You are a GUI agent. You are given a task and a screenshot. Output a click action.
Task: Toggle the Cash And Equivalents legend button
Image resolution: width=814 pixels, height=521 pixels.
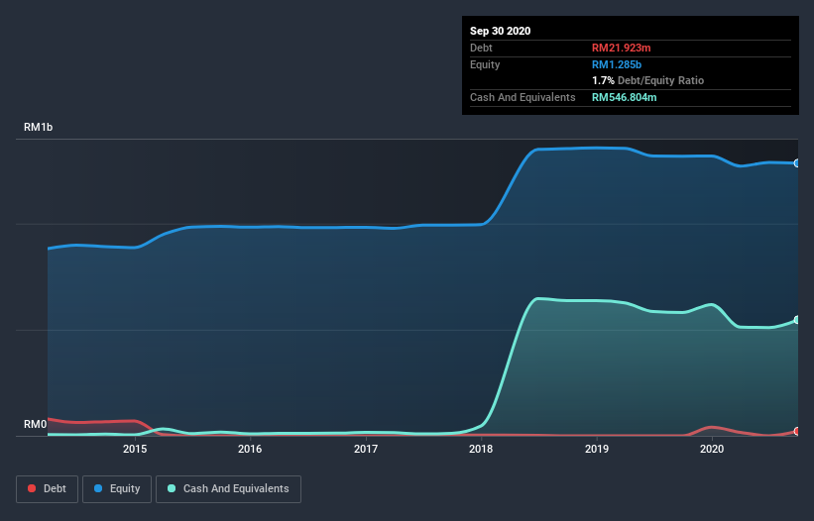(x=228, y=489)
